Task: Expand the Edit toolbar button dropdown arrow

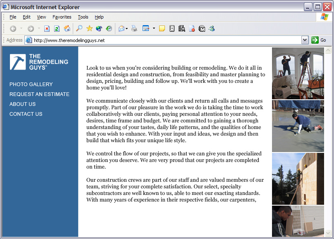Action: pos(154,29)
